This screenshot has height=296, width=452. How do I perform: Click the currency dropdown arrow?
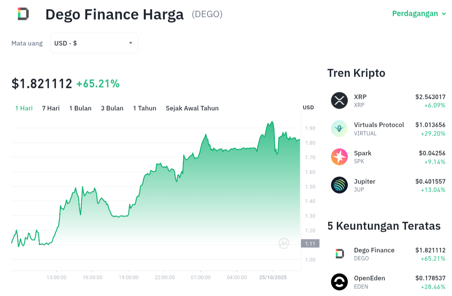click(131, 43)
